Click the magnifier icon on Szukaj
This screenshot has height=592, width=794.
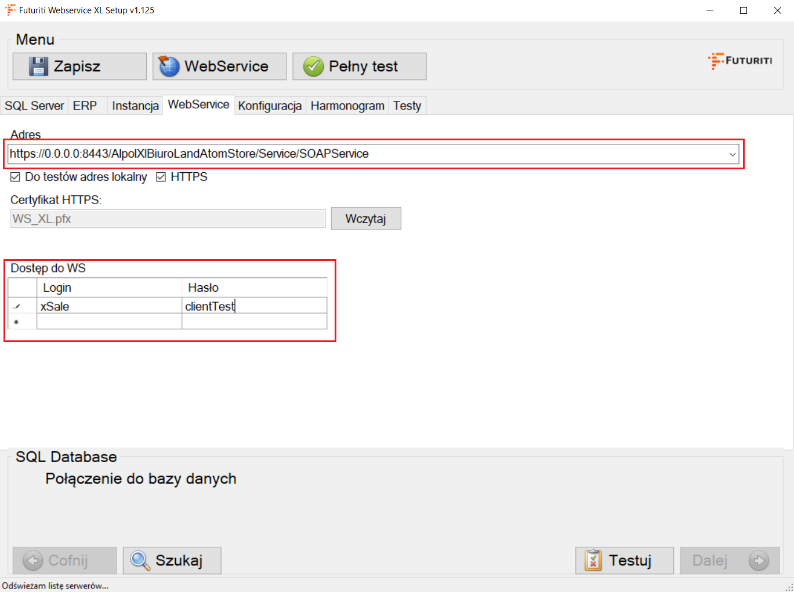[140, 561]
